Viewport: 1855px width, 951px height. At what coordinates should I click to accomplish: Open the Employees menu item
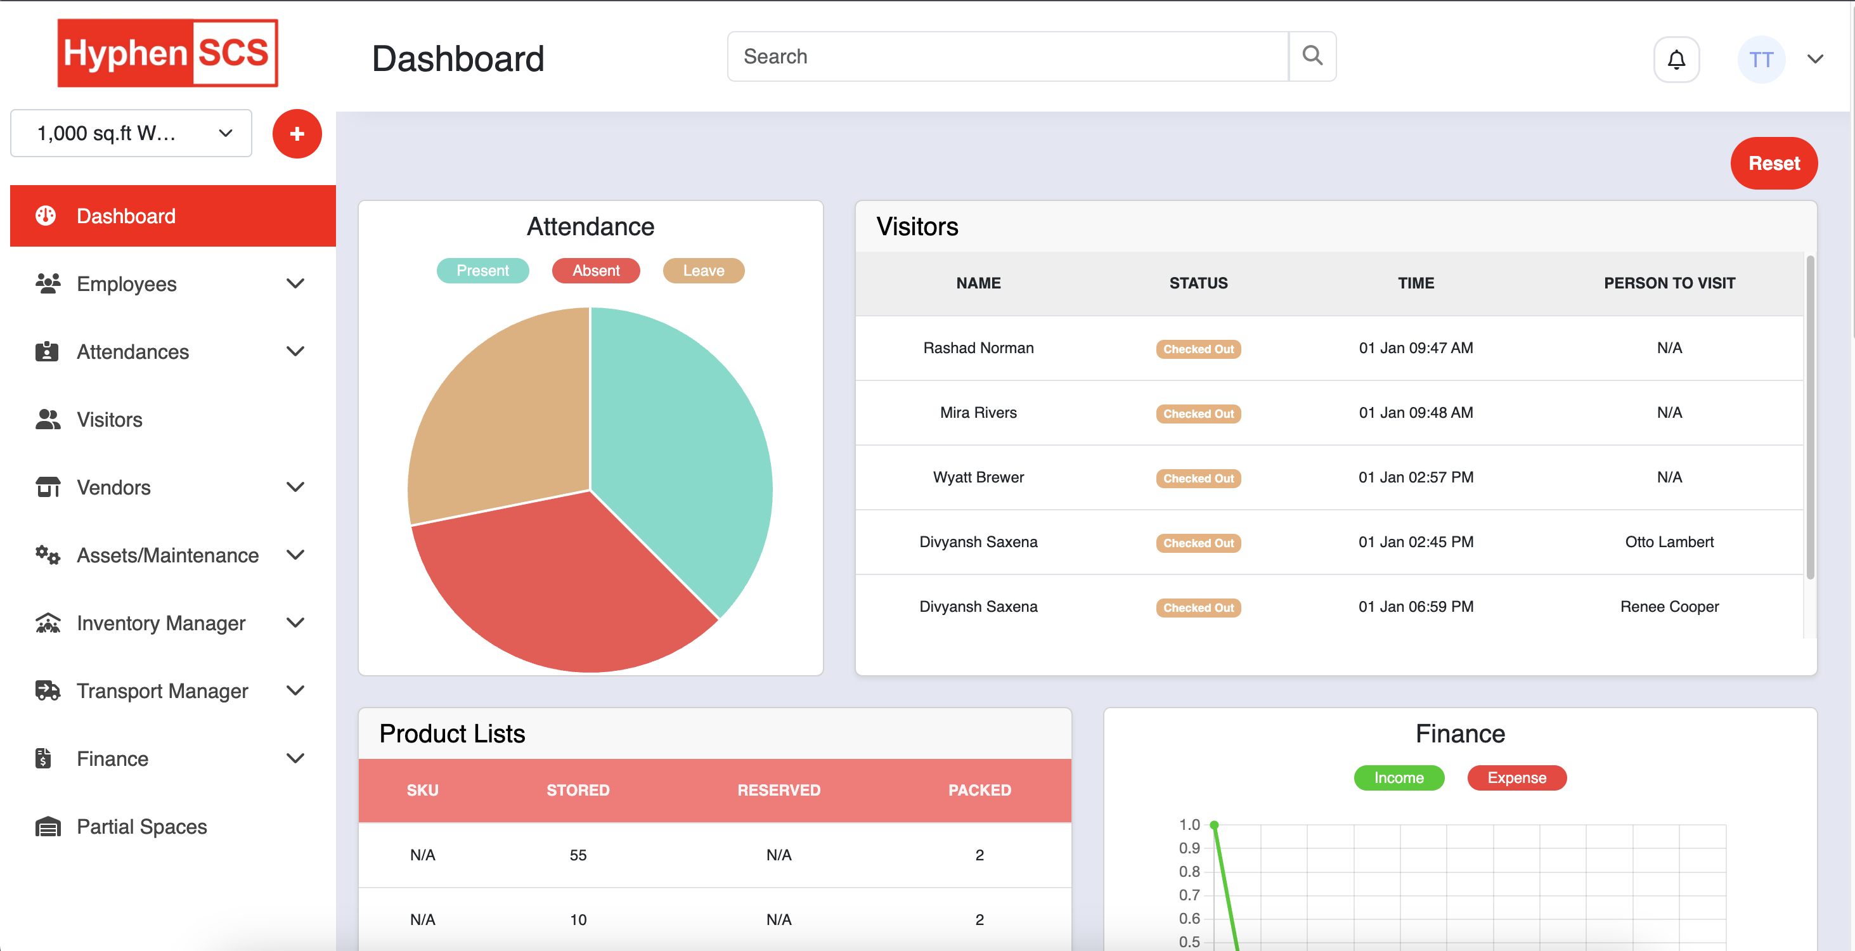(x=173, y=283)
